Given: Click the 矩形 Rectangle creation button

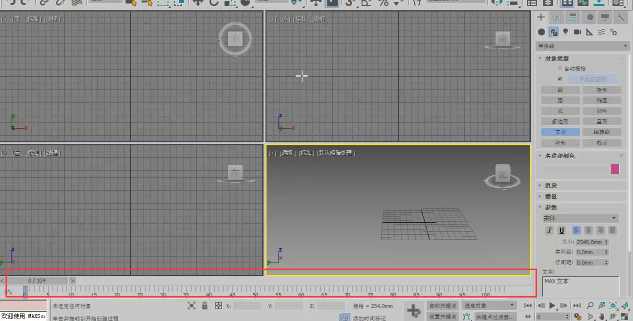Looking at the screenshot, I should pyautogui.click(x=602, y=90).
